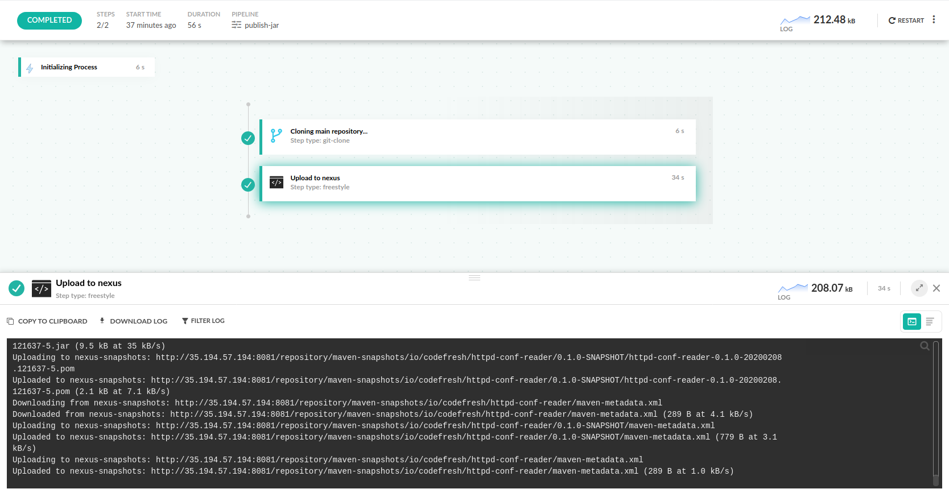The image size is (949, 493).
Task: Click the COMPLETED status badge
Action: coord(49,20)
